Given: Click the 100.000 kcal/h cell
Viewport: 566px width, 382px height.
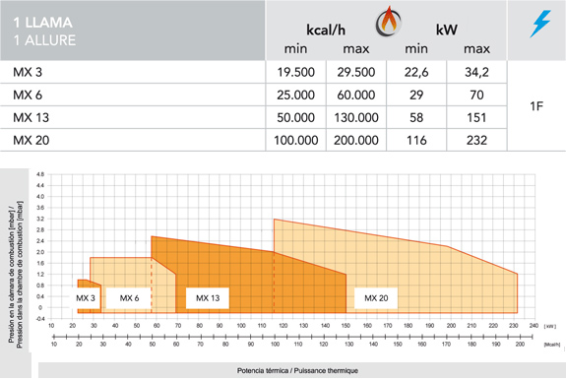Looking at the screenshot, I should 296,140.
